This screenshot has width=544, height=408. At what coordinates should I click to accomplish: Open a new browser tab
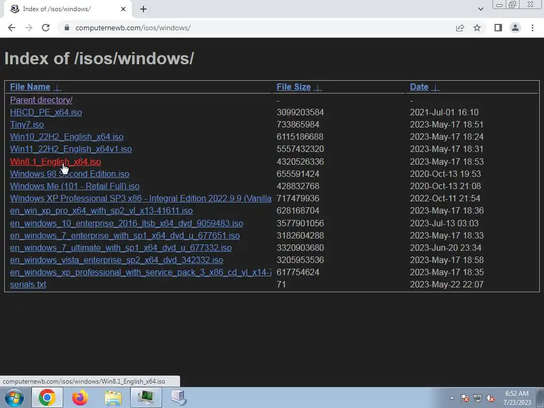click(x=143, y=9)
